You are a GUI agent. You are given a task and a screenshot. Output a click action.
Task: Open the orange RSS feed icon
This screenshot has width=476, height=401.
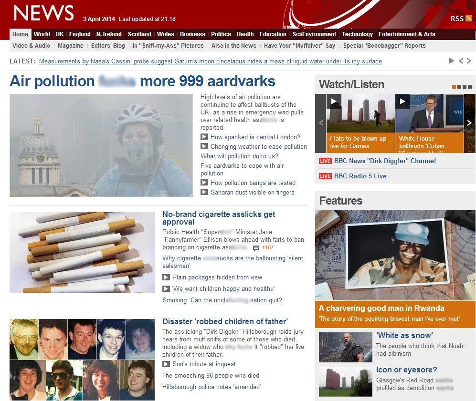click(x=468, y=19)
